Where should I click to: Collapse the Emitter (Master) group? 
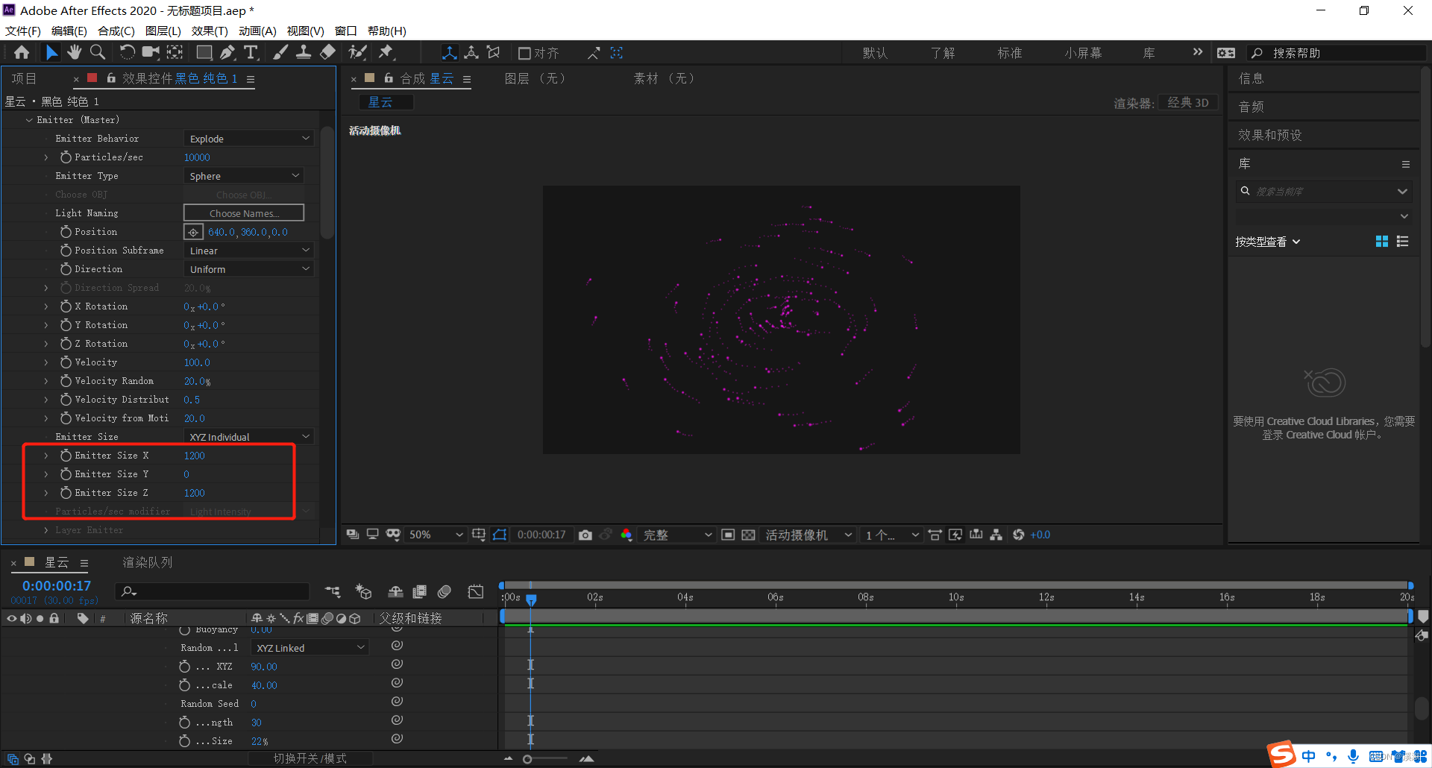coord(29,120)
